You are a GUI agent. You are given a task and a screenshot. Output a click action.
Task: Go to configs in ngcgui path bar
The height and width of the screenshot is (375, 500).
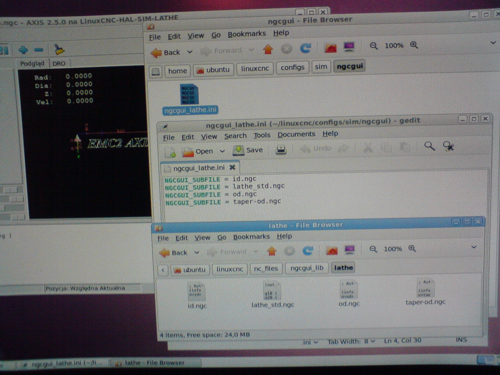[x=292, y=67]
